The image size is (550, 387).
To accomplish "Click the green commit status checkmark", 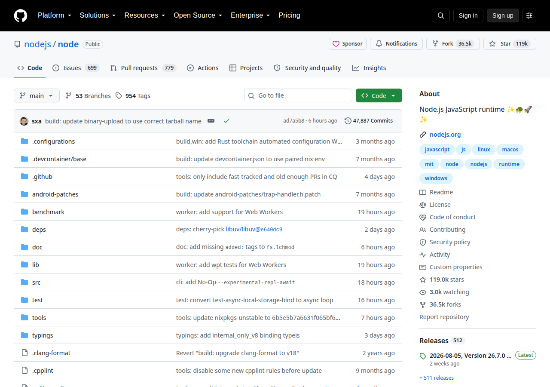I will click(226, 121).
